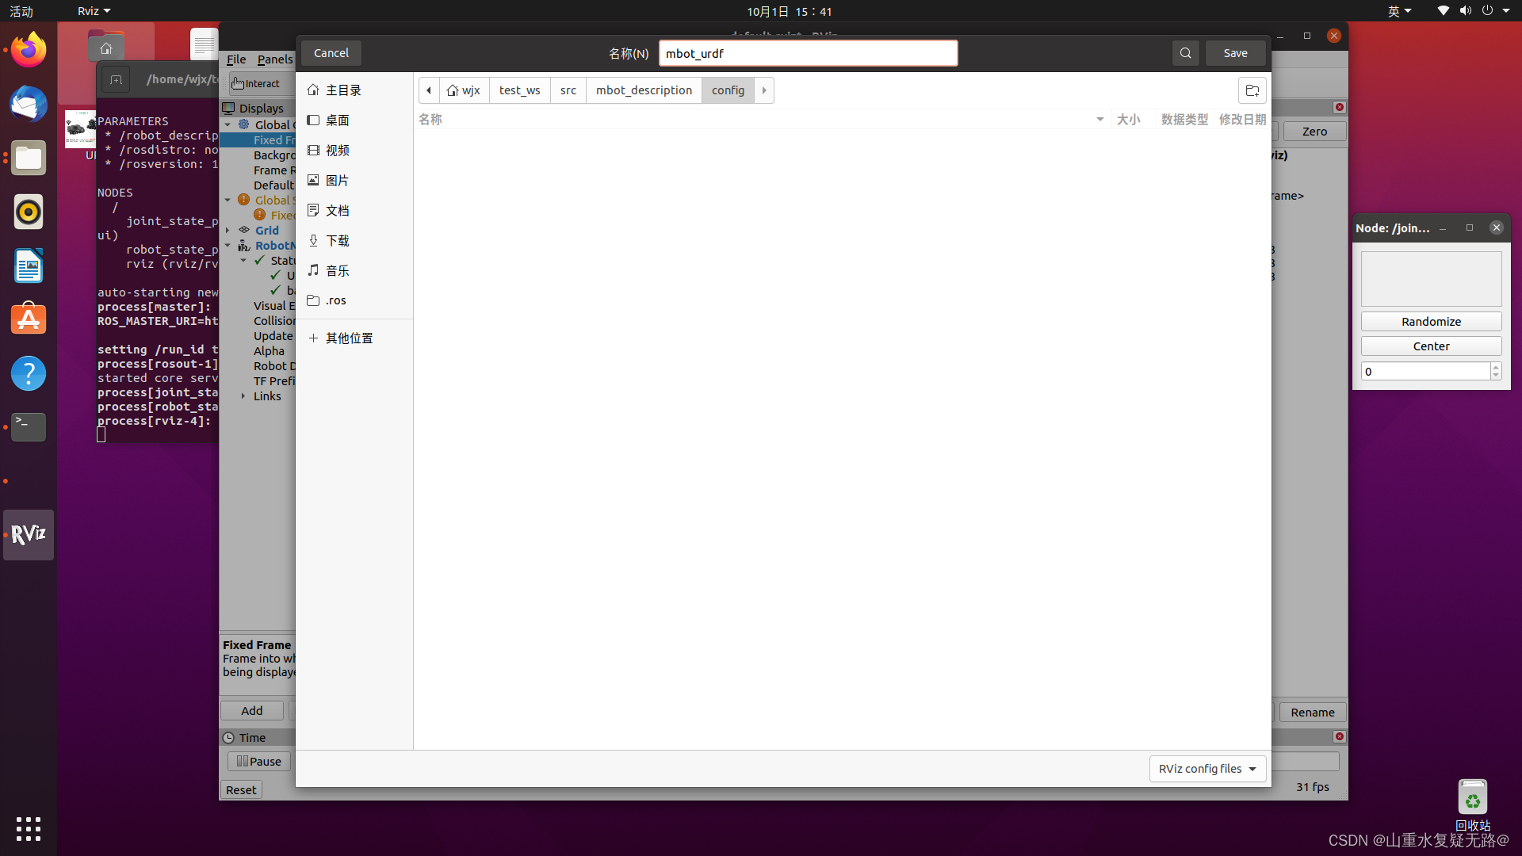Click the file name input field

click(x=808, y=53)
